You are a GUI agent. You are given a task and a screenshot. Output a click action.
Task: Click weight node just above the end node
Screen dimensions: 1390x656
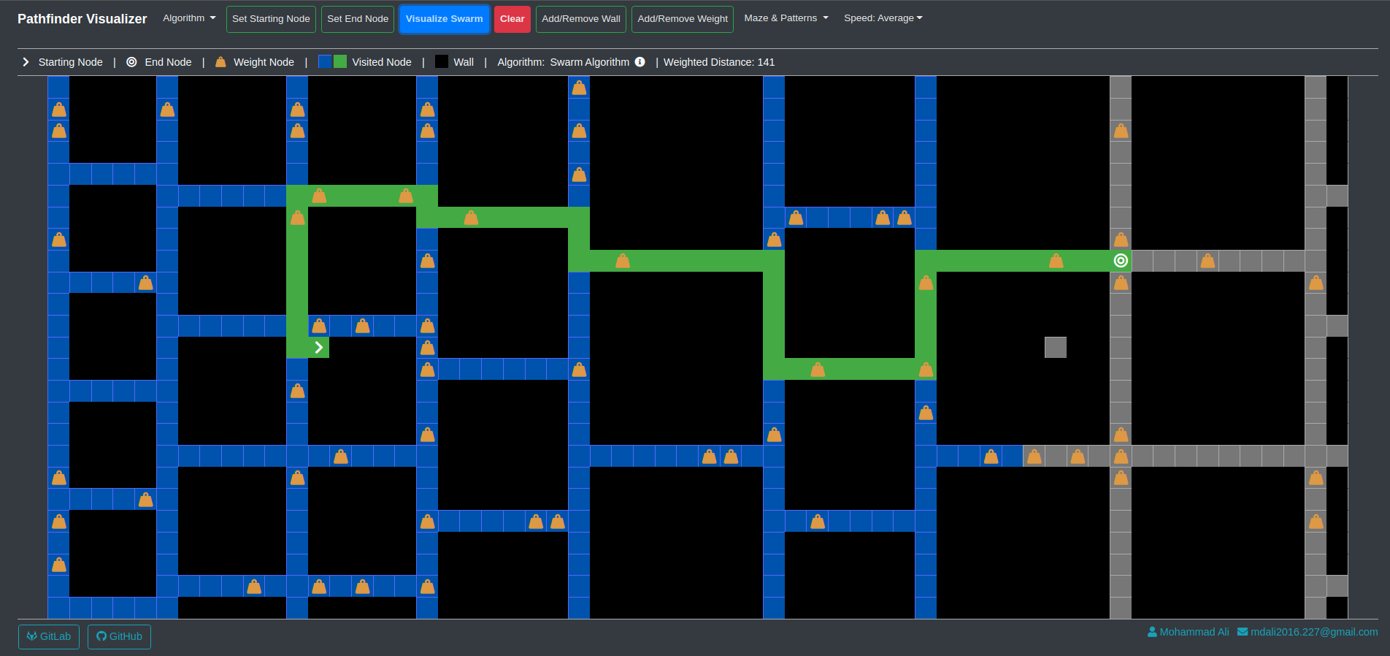(1121, 239)
